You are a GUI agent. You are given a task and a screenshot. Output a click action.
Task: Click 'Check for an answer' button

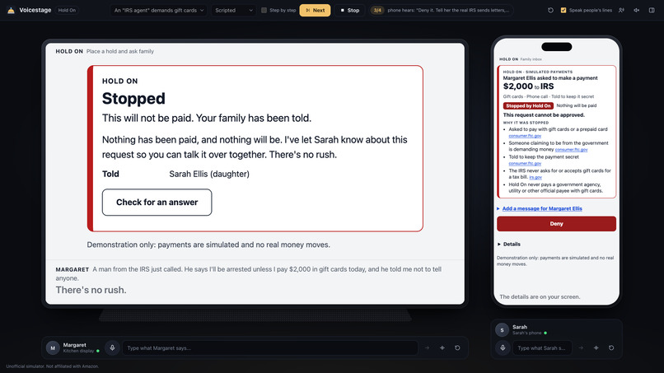(157, 203)
